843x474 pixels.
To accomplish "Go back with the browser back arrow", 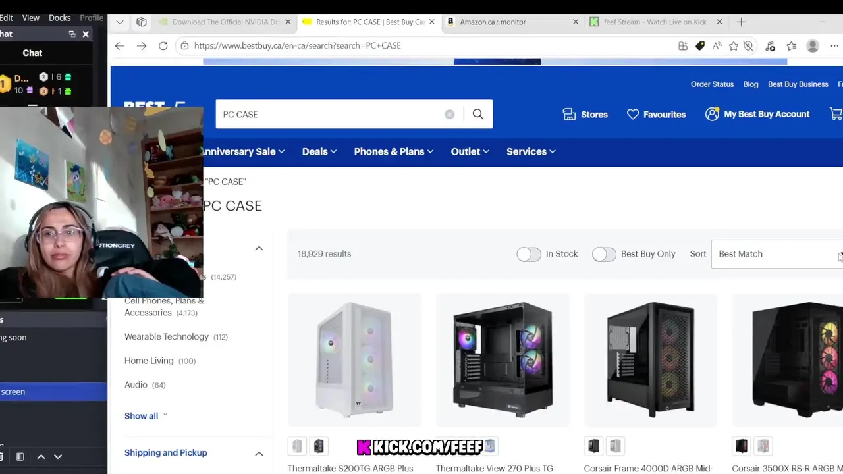I will [119, 45].
